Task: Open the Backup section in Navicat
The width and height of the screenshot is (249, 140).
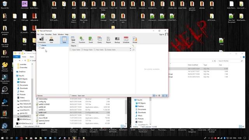Action: 117,40
